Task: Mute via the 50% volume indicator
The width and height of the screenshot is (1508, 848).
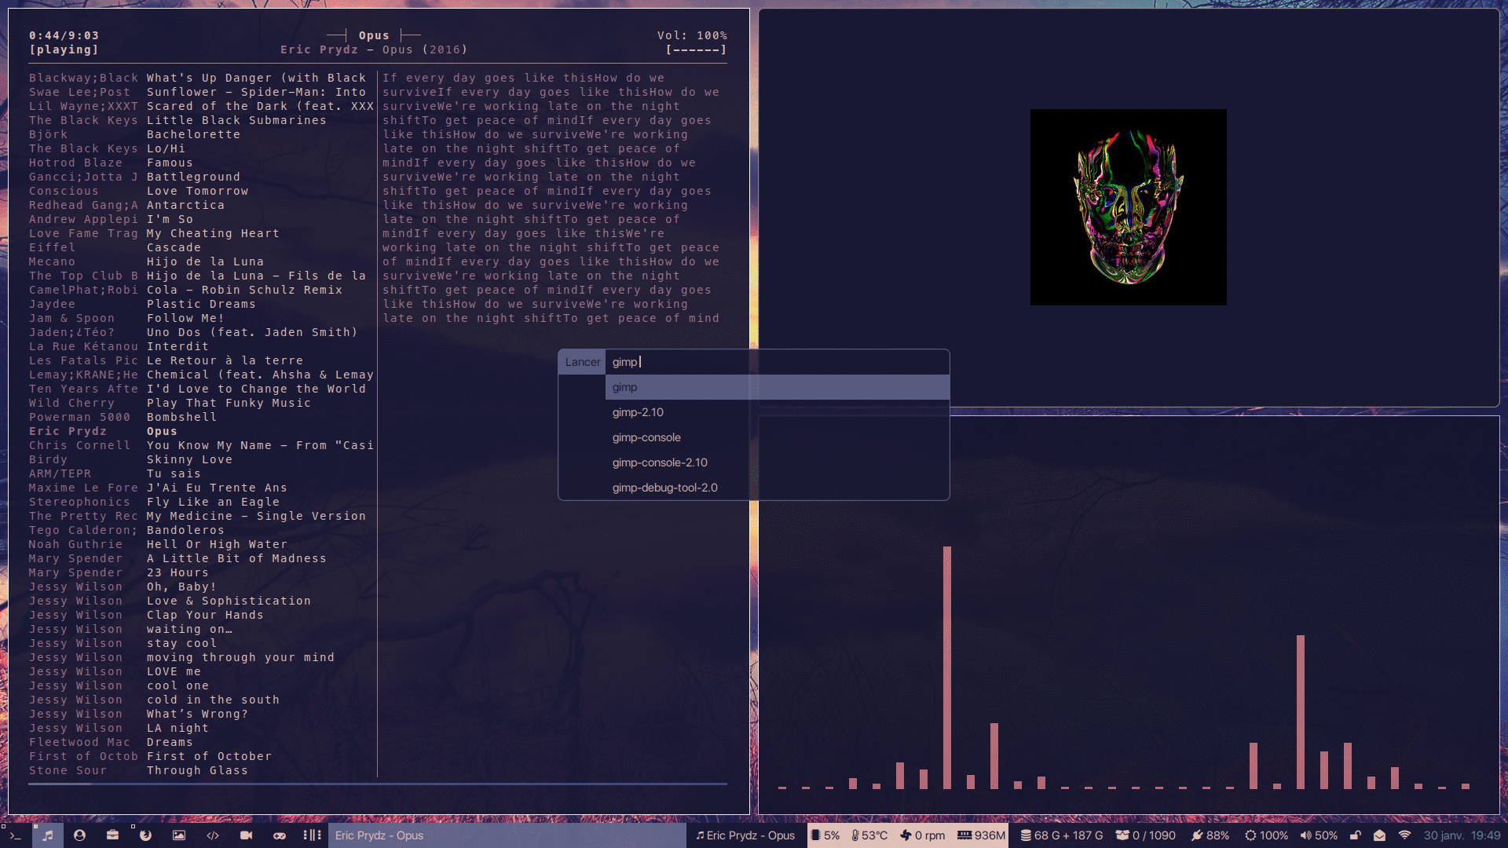Action: coord(1319,835)
